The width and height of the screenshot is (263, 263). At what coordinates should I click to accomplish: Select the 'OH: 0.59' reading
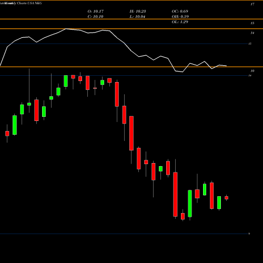[180, 16]
